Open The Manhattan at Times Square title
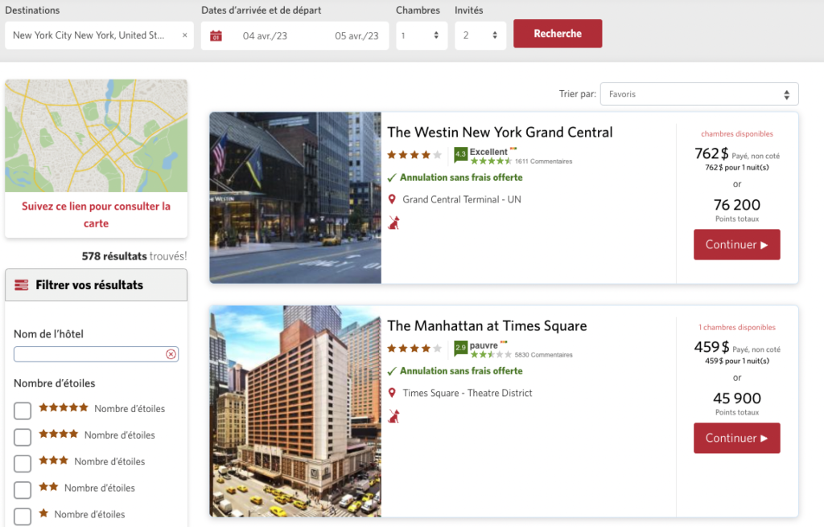This screenshot has width=824, height=527. [487, 326]
